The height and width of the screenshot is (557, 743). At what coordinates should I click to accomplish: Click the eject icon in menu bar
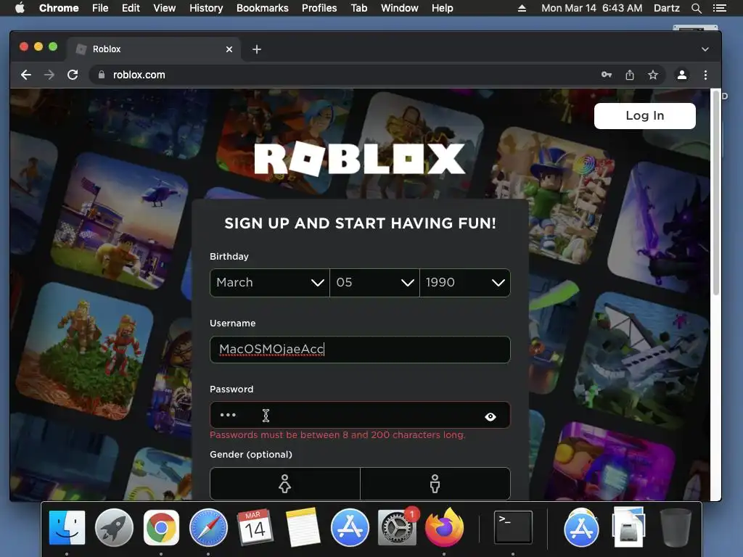click(522, 8)
